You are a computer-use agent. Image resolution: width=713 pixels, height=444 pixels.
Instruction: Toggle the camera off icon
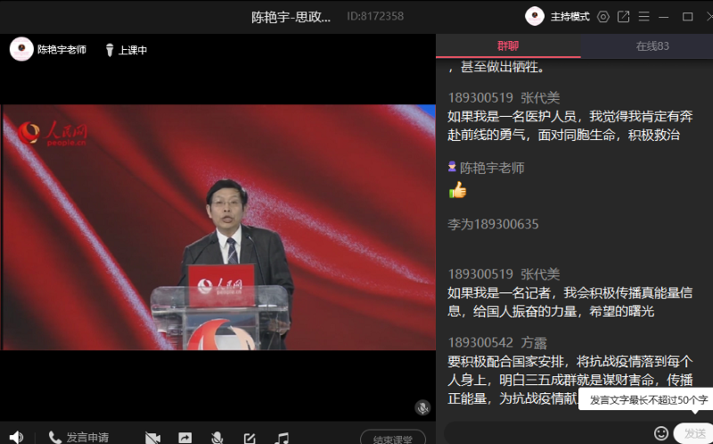tap(152, 438)
